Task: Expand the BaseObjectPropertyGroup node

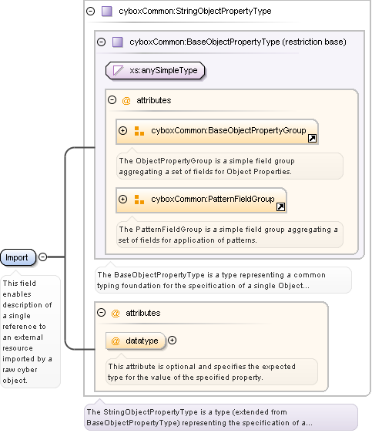Action: [122, 130]
